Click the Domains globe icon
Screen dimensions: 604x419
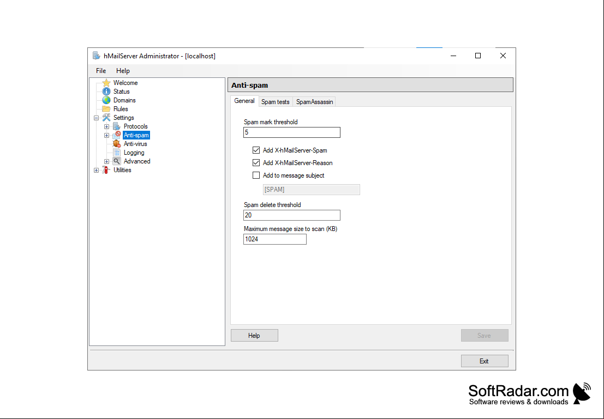(106, 100)
